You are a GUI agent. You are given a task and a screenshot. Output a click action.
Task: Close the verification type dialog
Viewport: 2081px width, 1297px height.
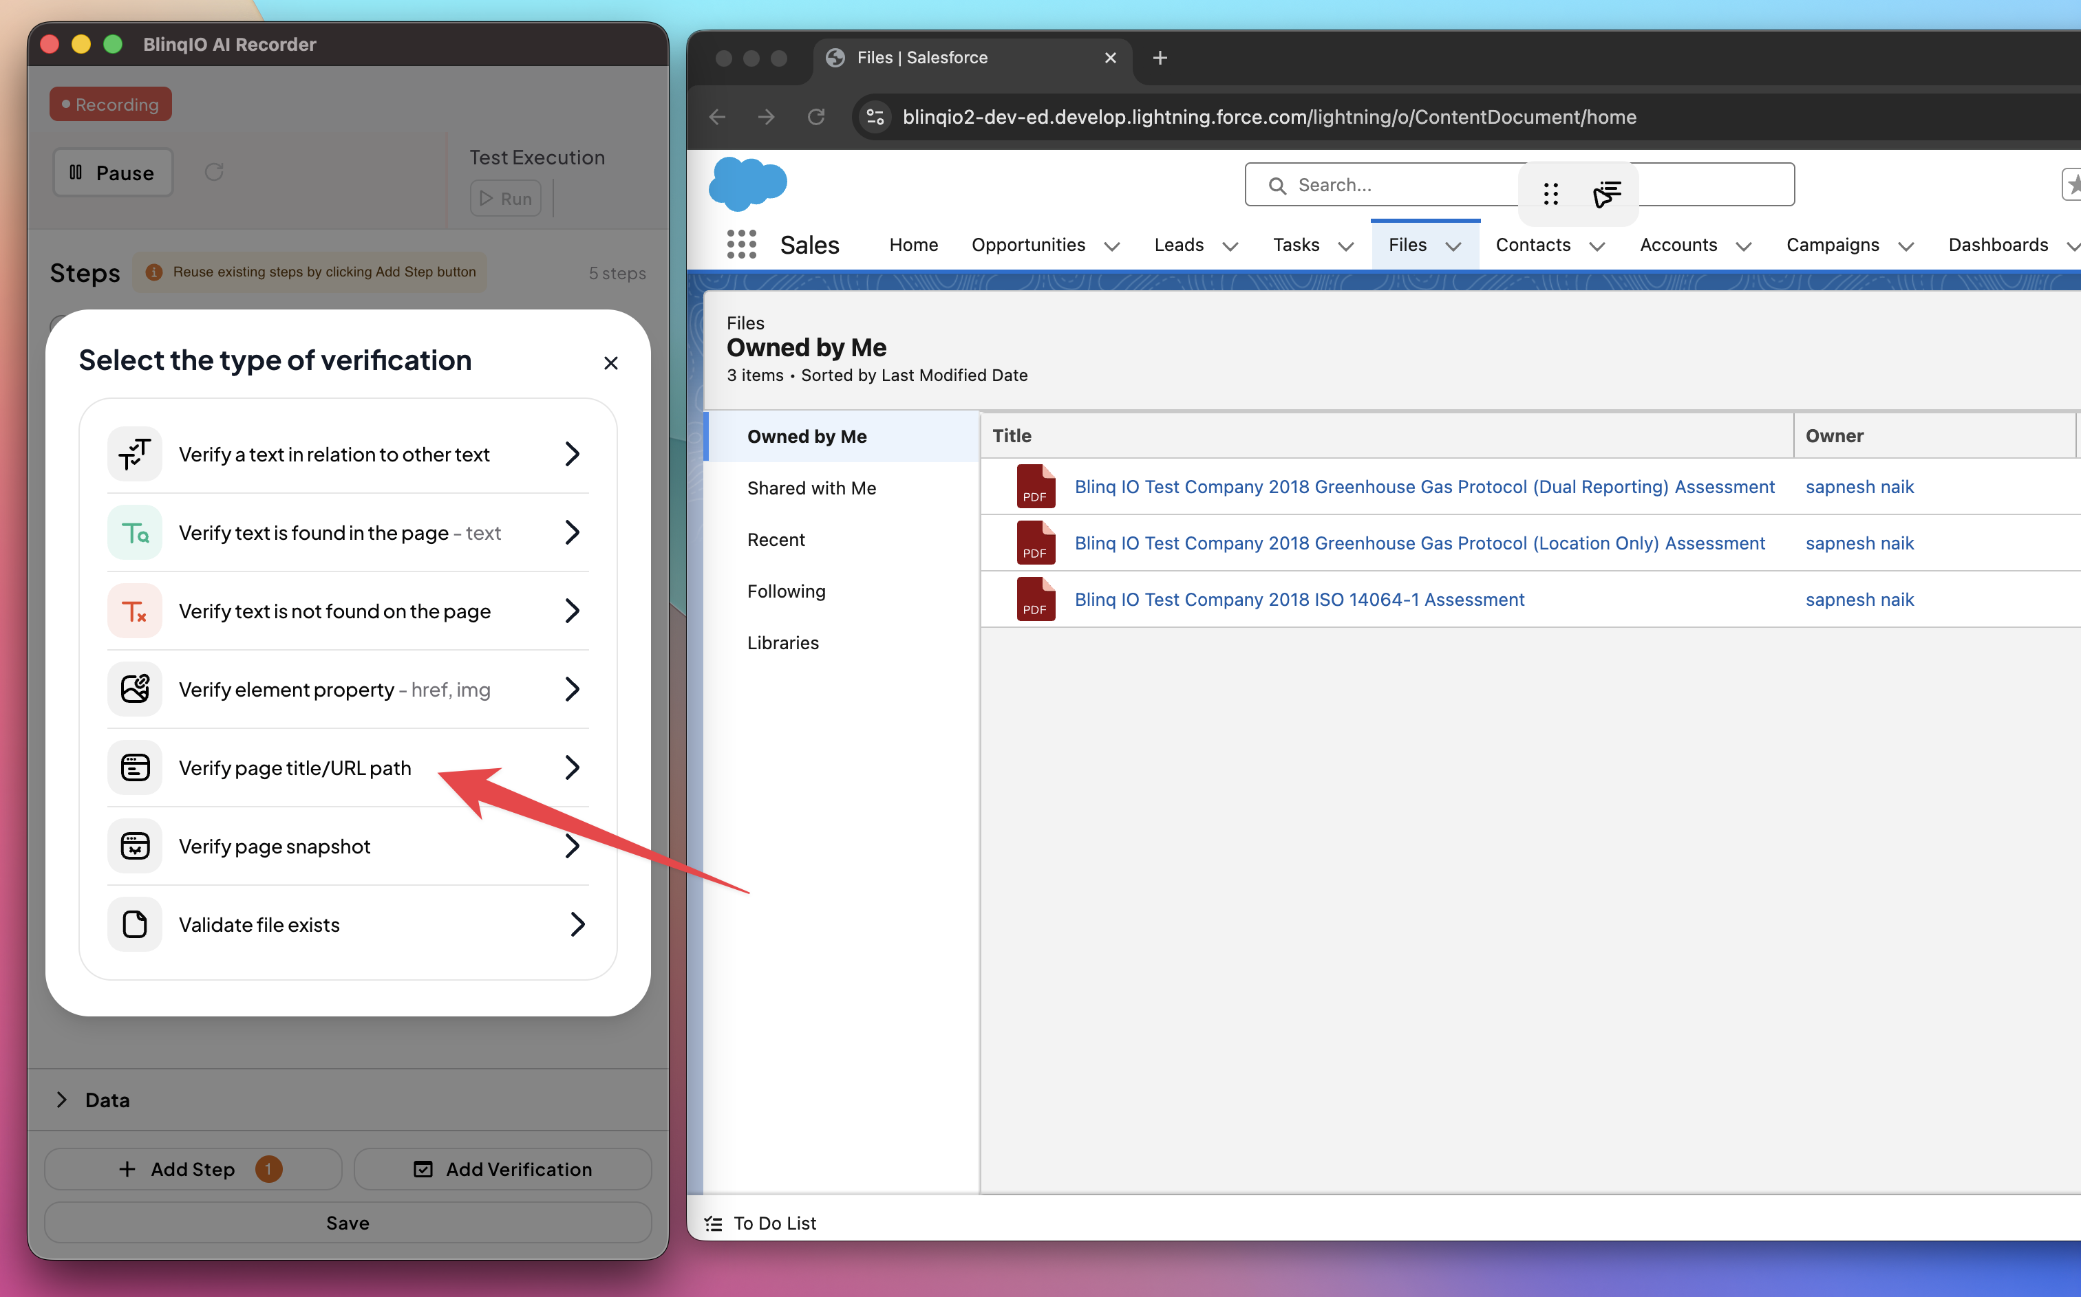tap(611, 363)
